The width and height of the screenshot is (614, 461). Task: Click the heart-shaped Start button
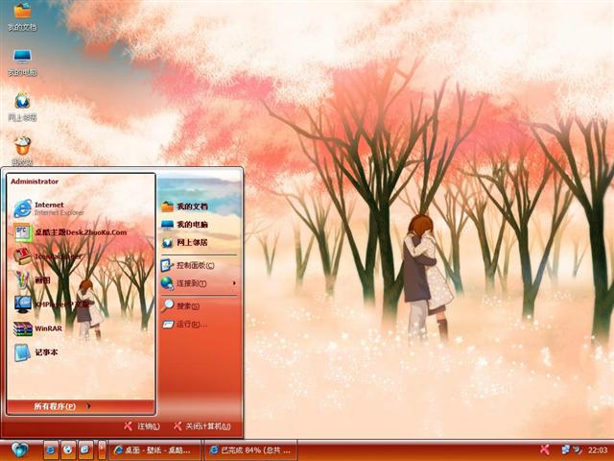[x=19, y=449]
